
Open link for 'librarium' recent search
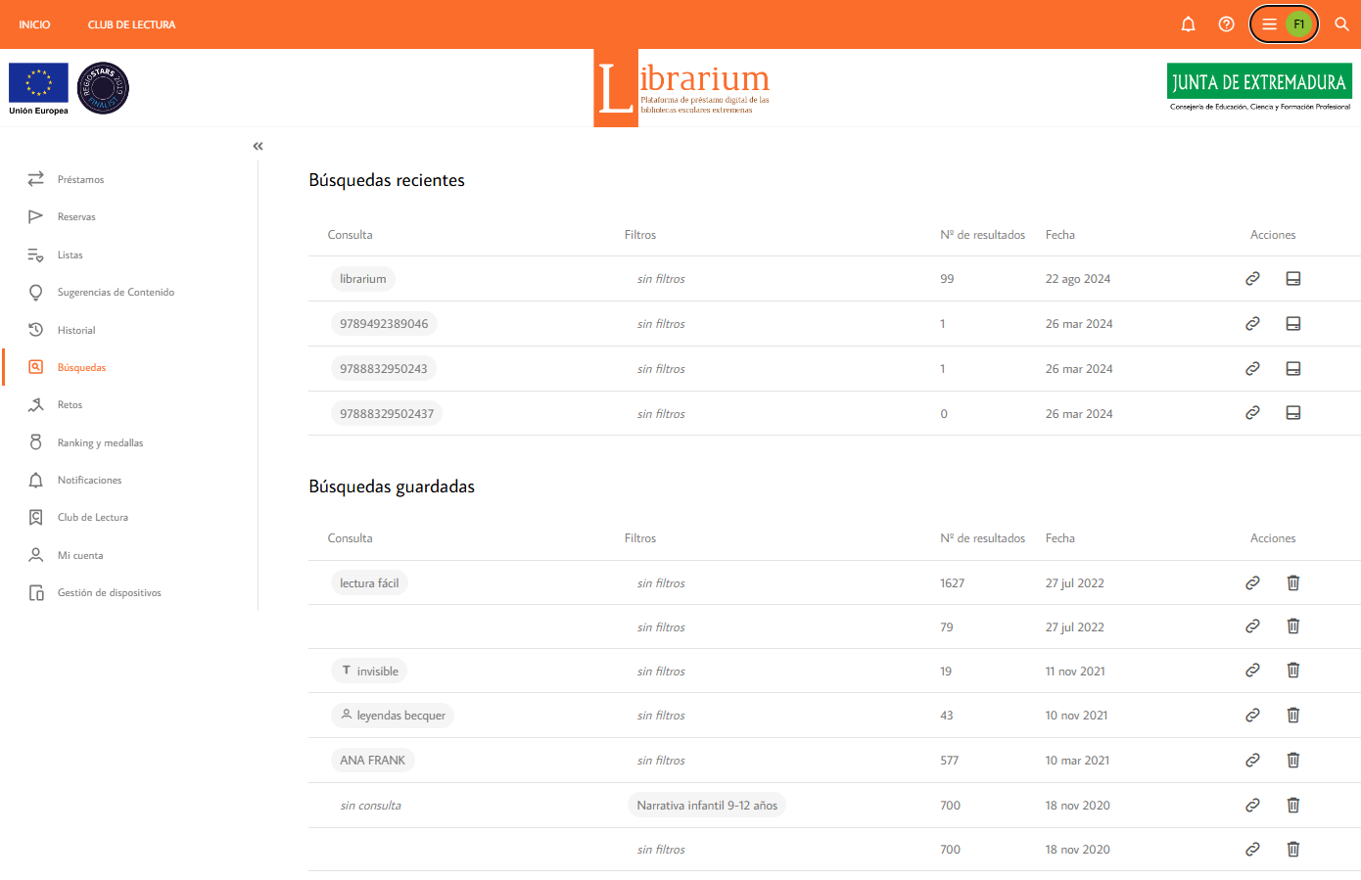(x=1252, y=279)
